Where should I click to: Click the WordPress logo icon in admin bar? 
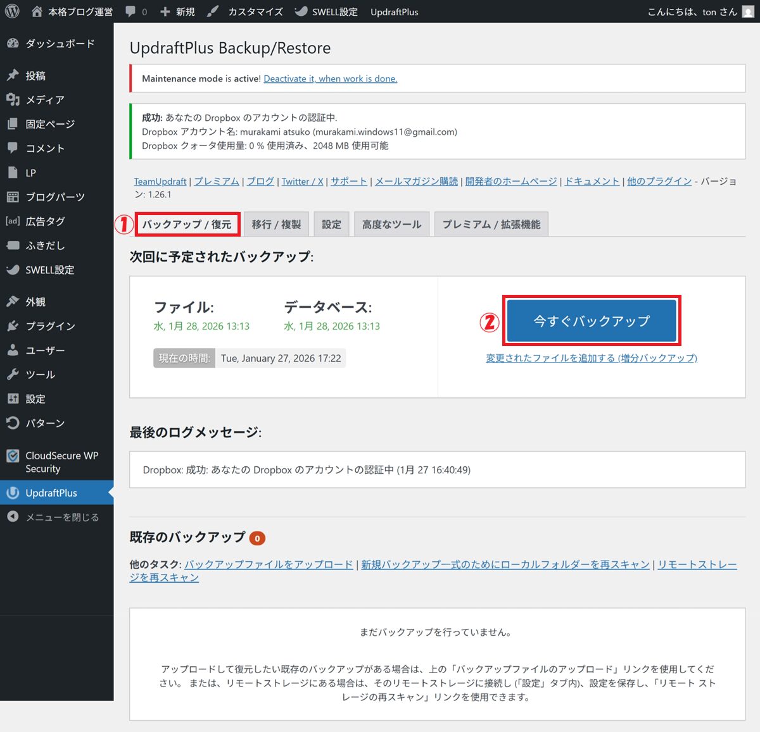[x=12, y=11]
